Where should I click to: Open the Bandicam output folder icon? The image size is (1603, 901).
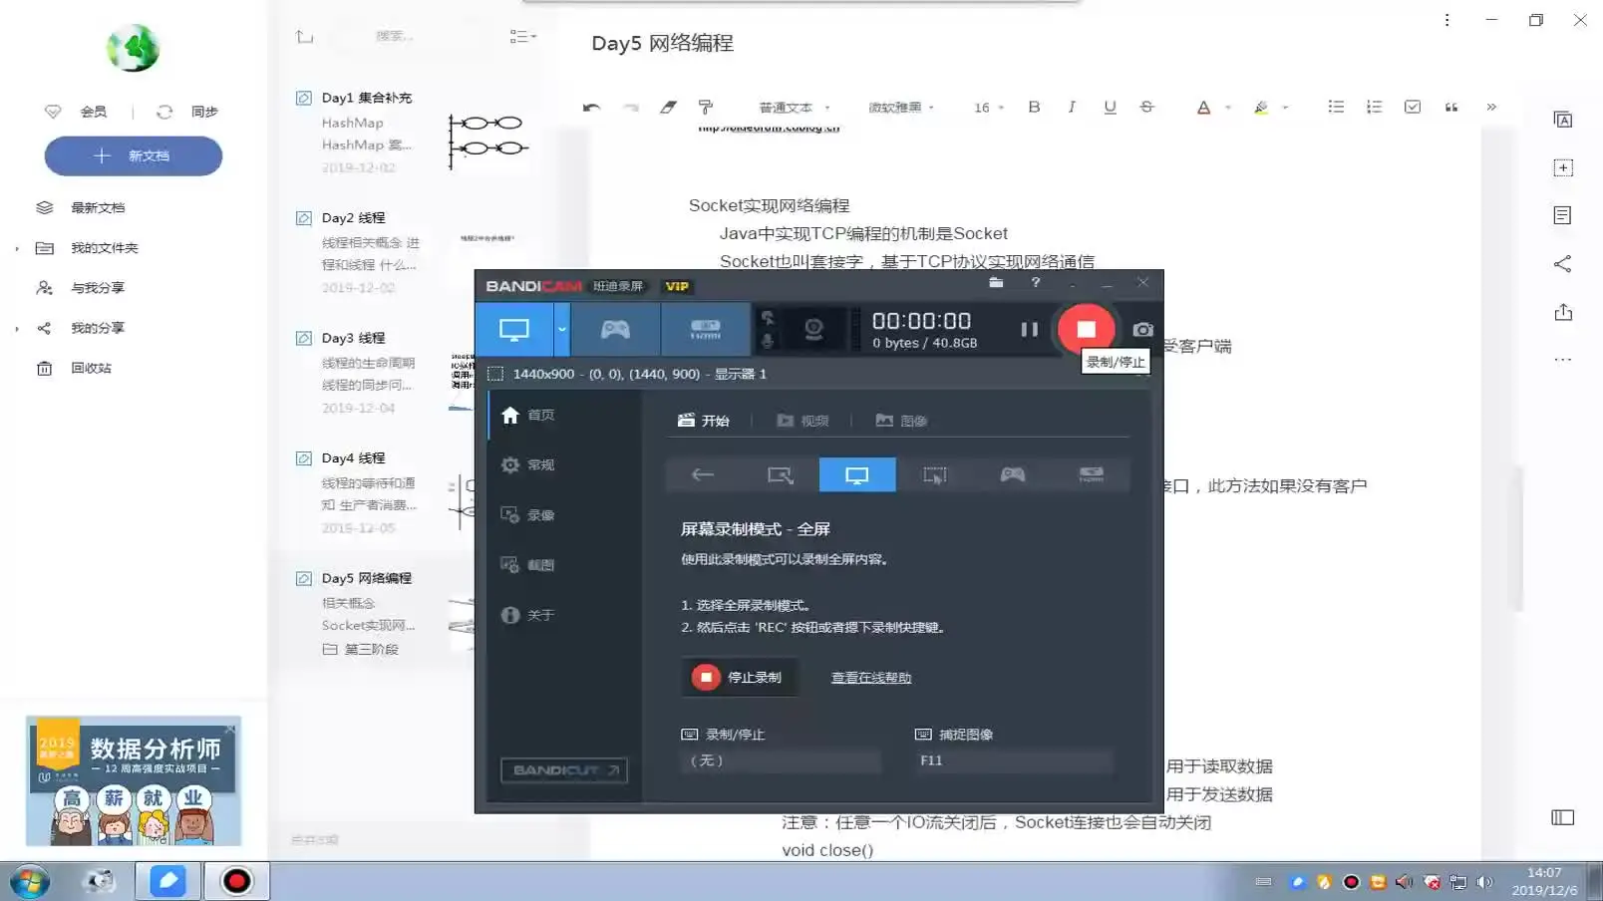point(996,283)
